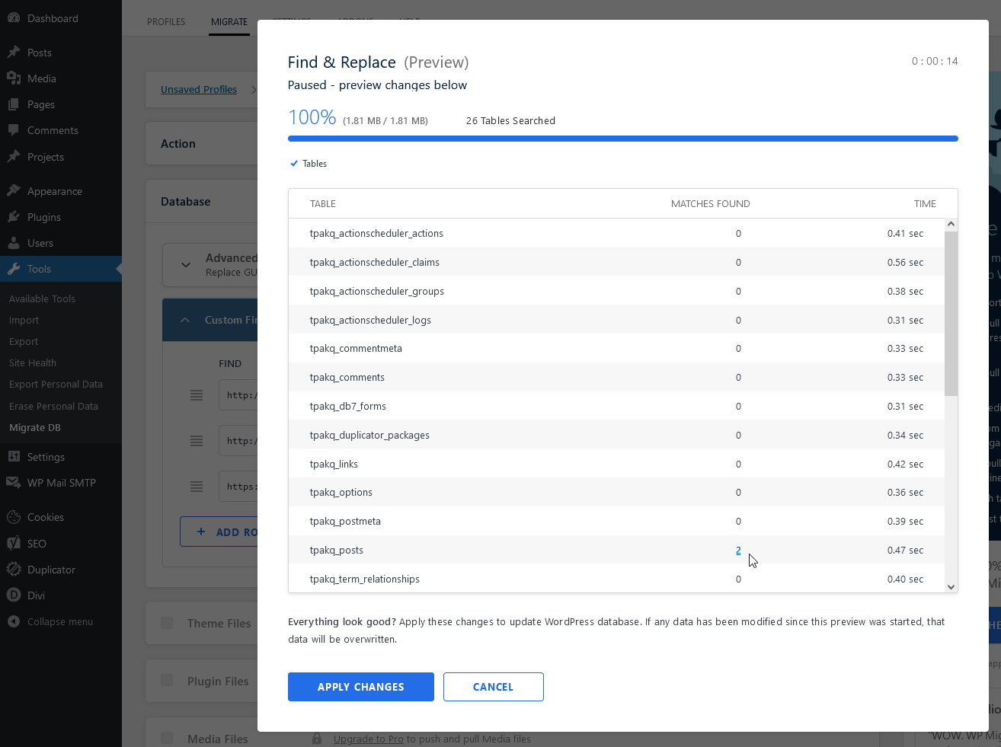Click the tpakq_links table row
Viewport: 1001px width, 747px height.
616,464
